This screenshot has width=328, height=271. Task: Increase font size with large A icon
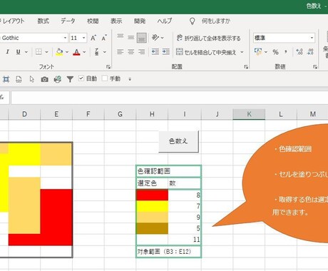pos(93,38)
